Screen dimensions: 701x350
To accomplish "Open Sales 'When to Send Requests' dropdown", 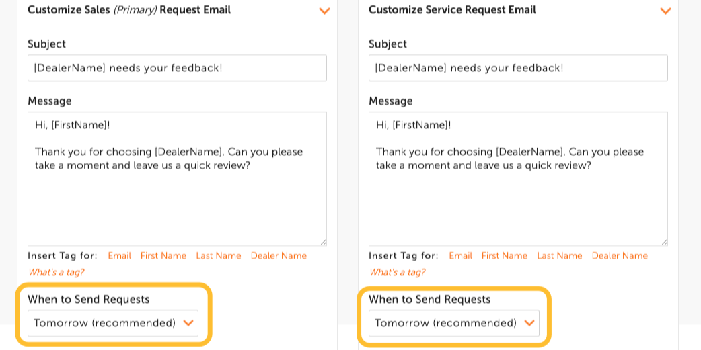I will click(x=113, y=323).
